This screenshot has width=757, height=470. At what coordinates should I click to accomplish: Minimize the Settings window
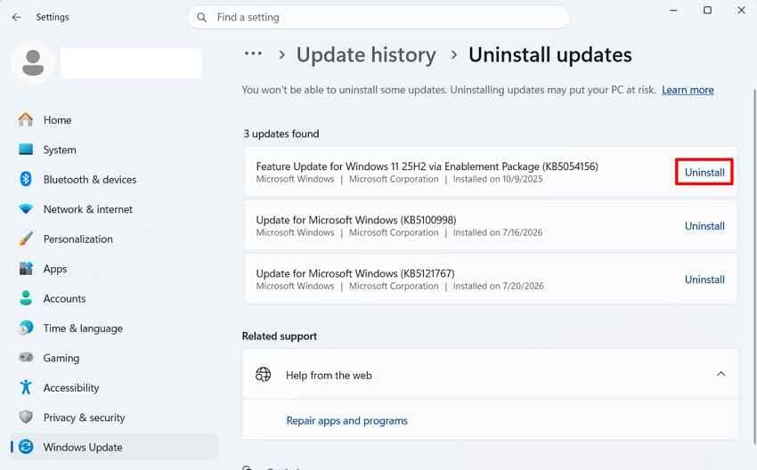673,10
